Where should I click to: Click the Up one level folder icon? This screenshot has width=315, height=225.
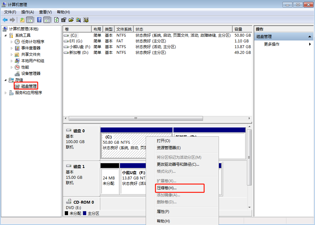22,20
